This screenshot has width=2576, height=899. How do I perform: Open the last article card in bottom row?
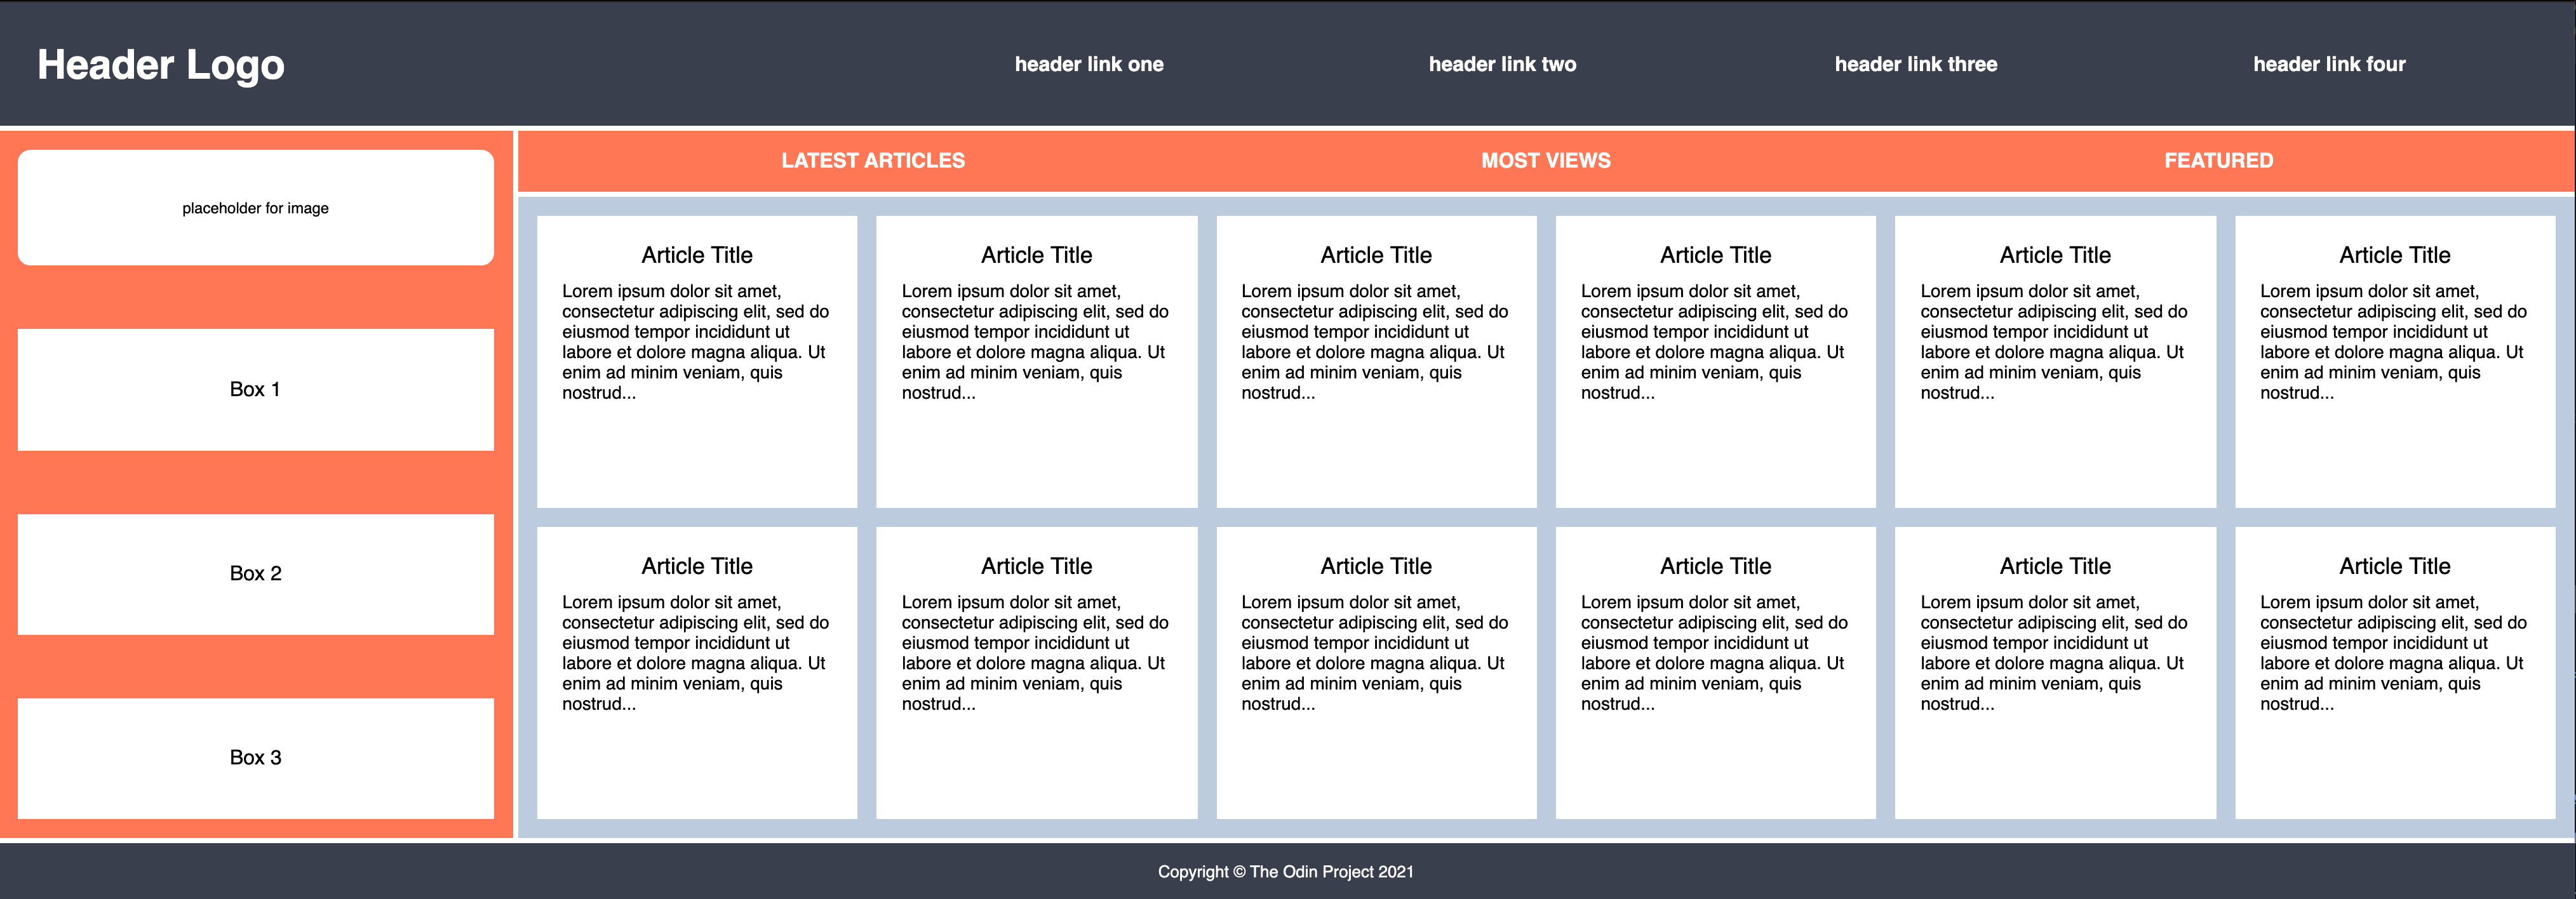tap(2395, 672)
